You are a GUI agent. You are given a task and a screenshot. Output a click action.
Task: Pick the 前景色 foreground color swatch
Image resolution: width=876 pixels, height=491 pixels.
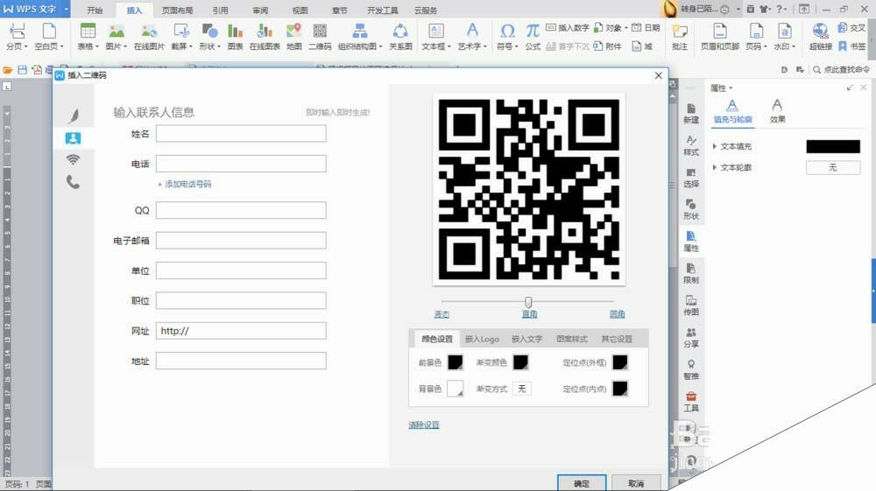tap(456, 362)
